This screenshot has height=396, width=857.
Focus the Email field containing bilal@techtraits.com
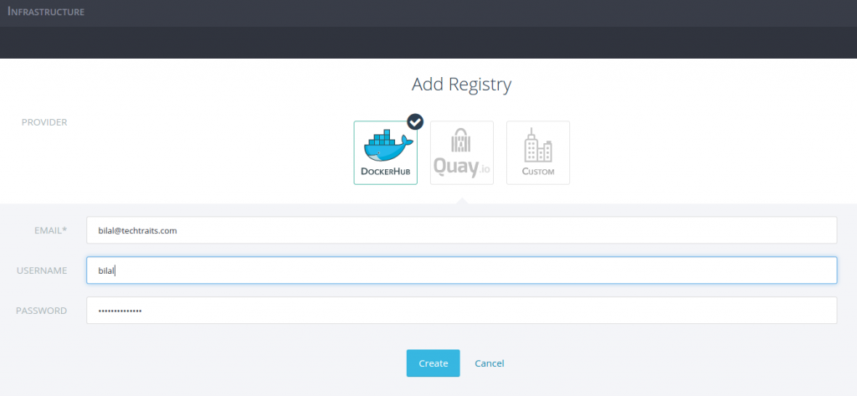[461, 230]
